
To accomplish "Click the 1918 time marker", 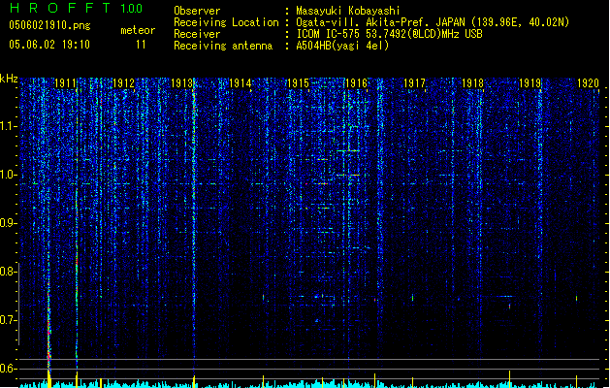I will pos(472,83).
